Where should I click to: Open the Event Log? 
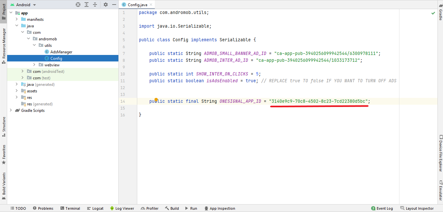point(382,208)
